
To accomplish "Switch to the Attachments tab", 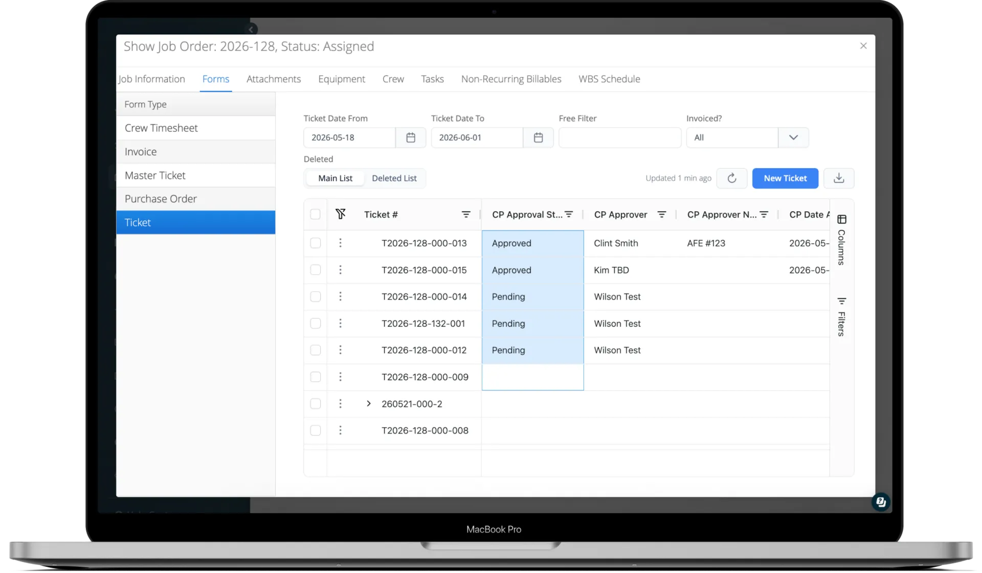I will click(x=274, y=79).
